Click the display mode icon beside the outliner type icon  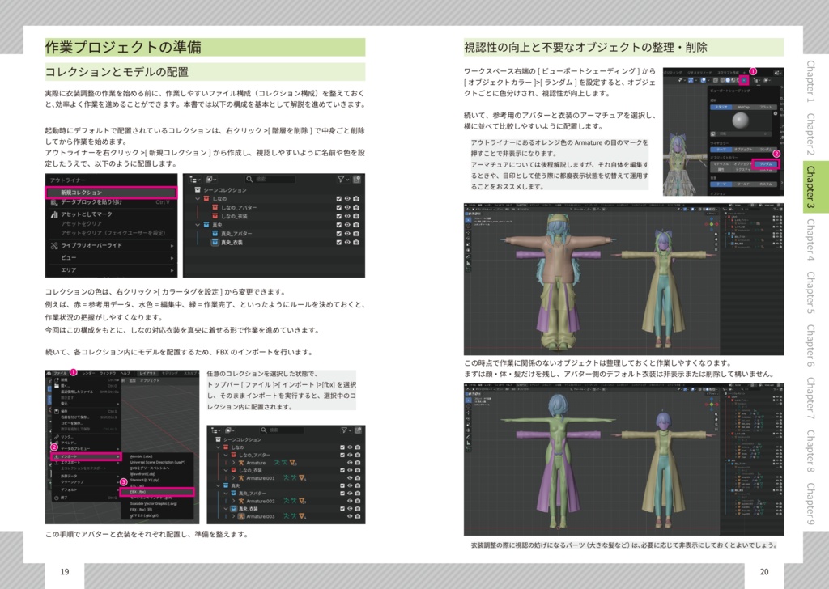(210, 179)
